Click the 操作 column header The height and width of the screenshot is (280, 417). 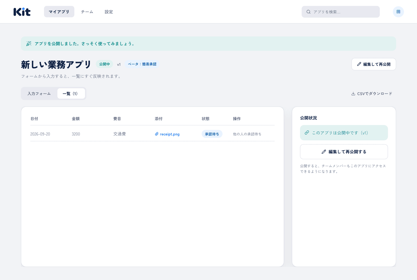[x=237, y=119]
